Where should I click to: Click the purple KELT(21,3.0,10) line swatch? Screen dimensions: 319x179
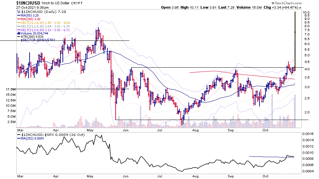19,30
